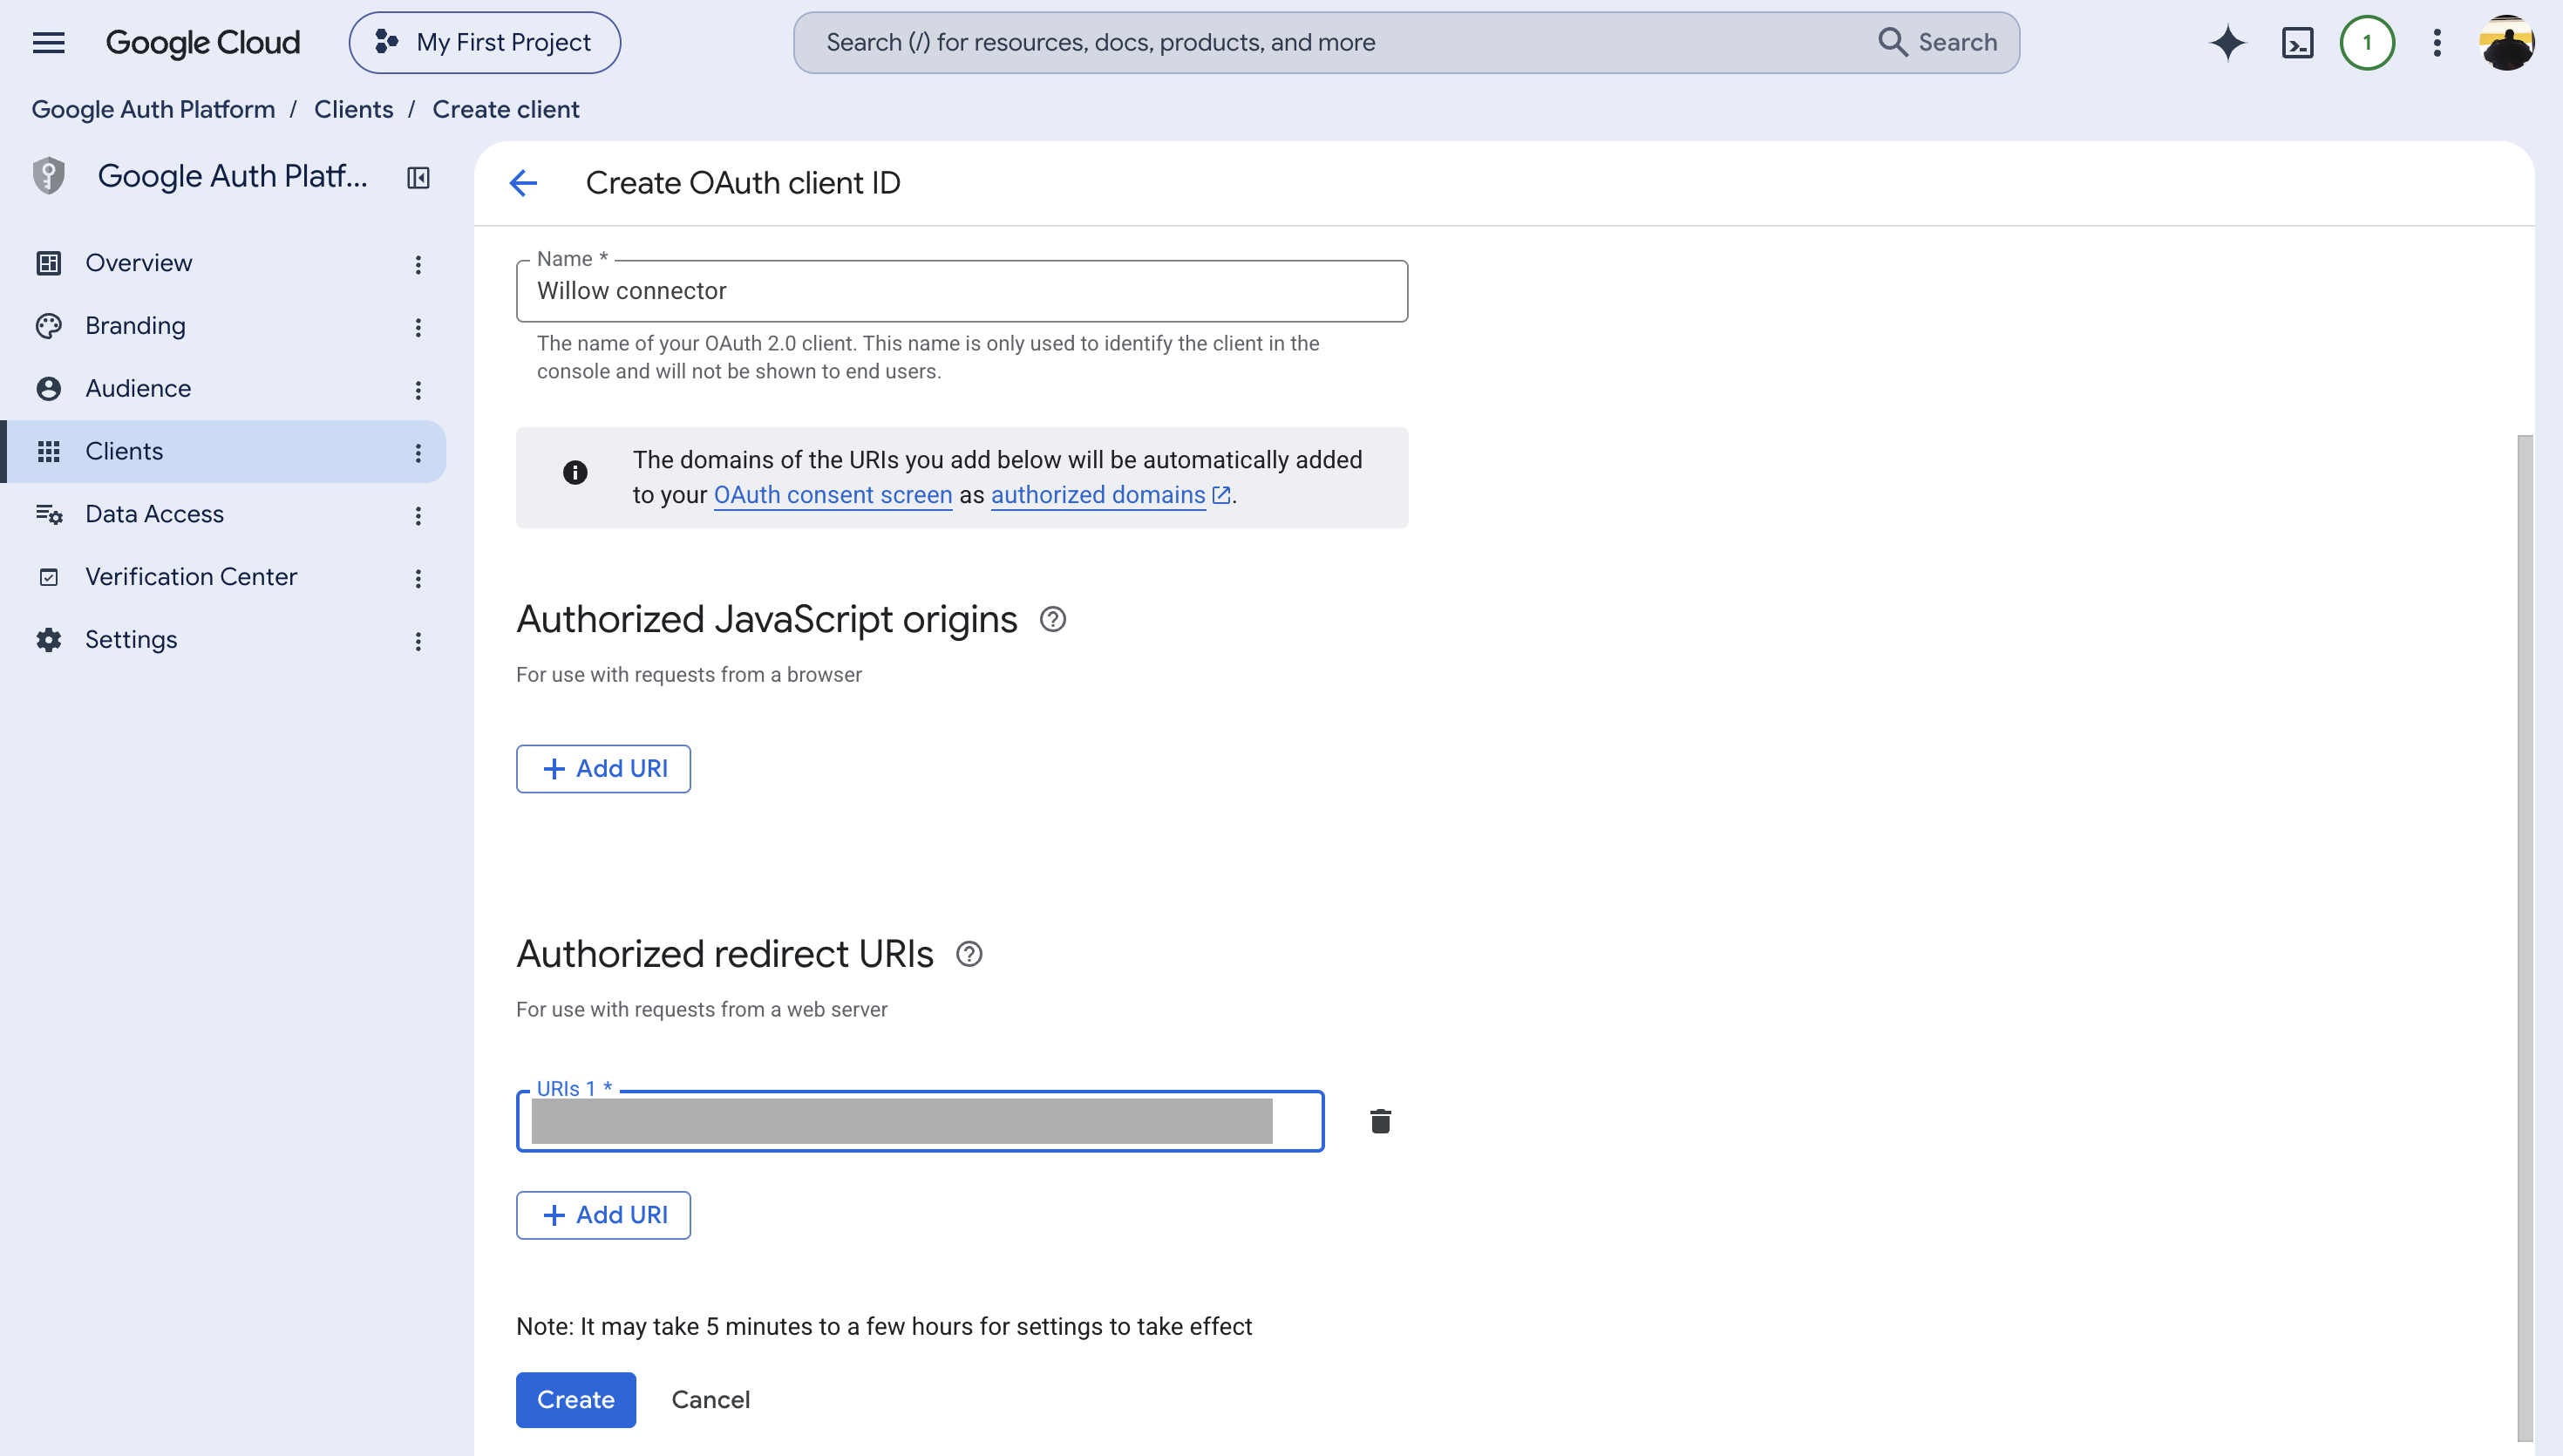The width and height of the screenshot is (2563, 1456).
Task: Open the Gemini AI assistant sparkle icon
Action: (2227, 43)
